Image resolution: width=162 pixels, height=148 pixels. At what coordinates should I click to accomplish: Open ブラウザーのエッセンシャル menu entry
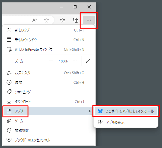coord(49,140)
